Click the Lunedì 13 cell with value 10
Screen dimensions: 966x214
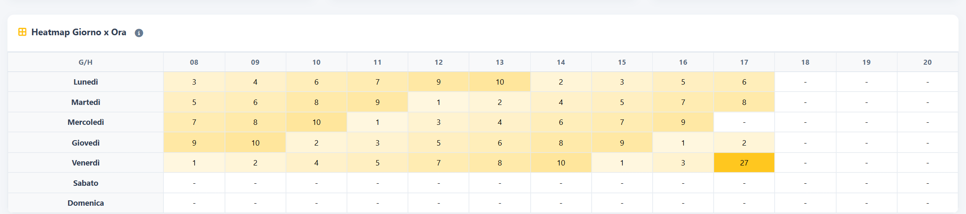coord(500,82)
